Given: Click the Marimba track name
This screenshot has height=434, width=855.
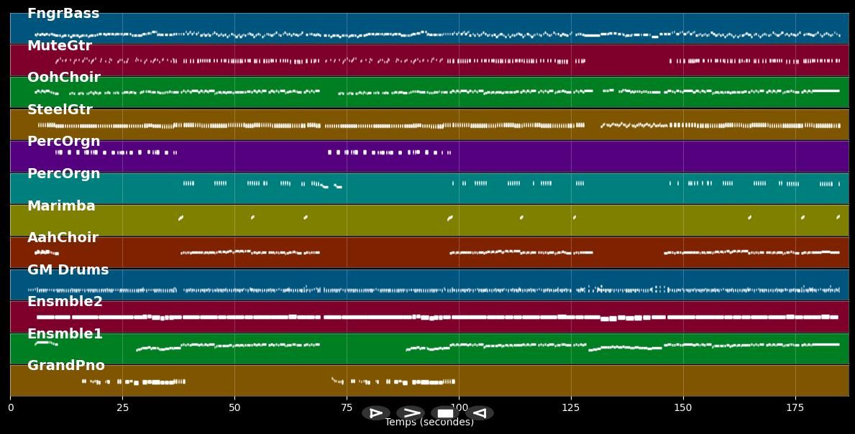Looking at the screenshot, I should [x=61, y=206].
